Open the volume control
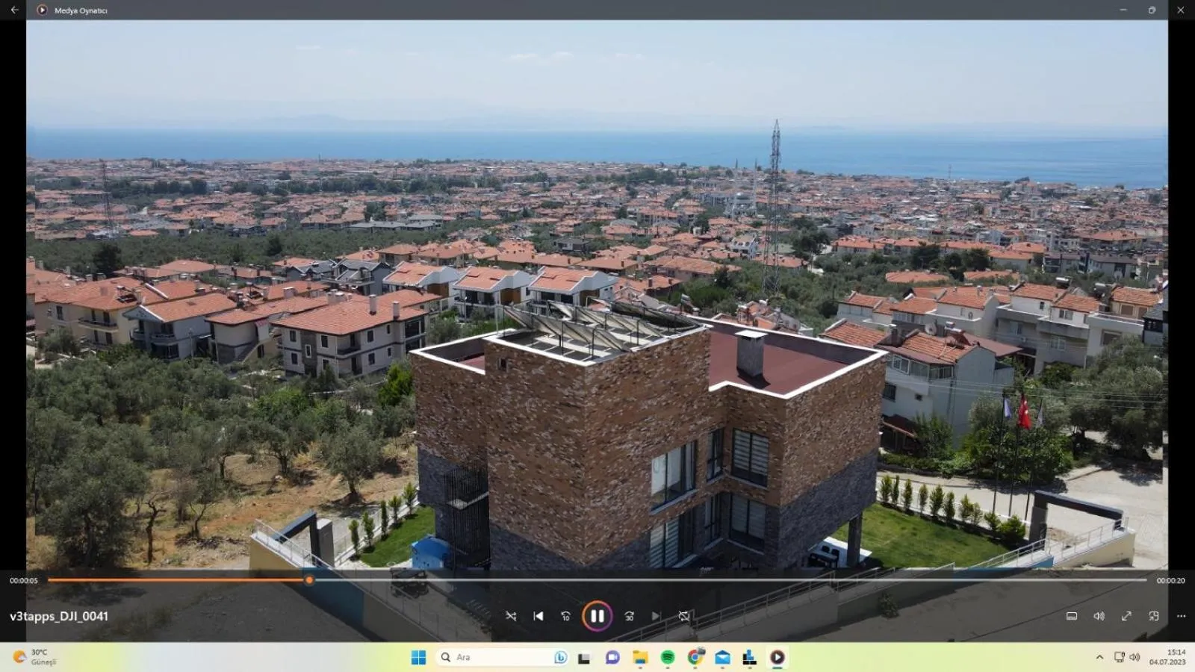The height and width of the screenshot is (672, 1195). [1099, 616]
